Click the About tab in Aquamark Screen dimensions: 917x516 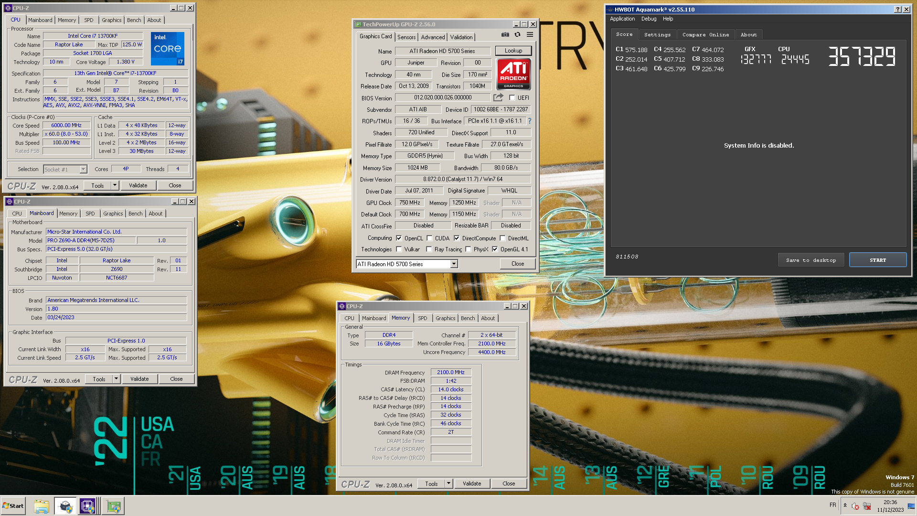tap(748, 34)
